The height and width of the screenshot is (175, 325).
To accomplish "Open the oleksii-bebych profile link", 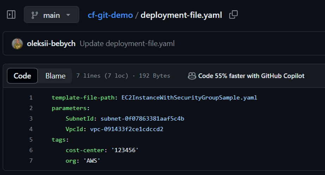I will 51,43.
